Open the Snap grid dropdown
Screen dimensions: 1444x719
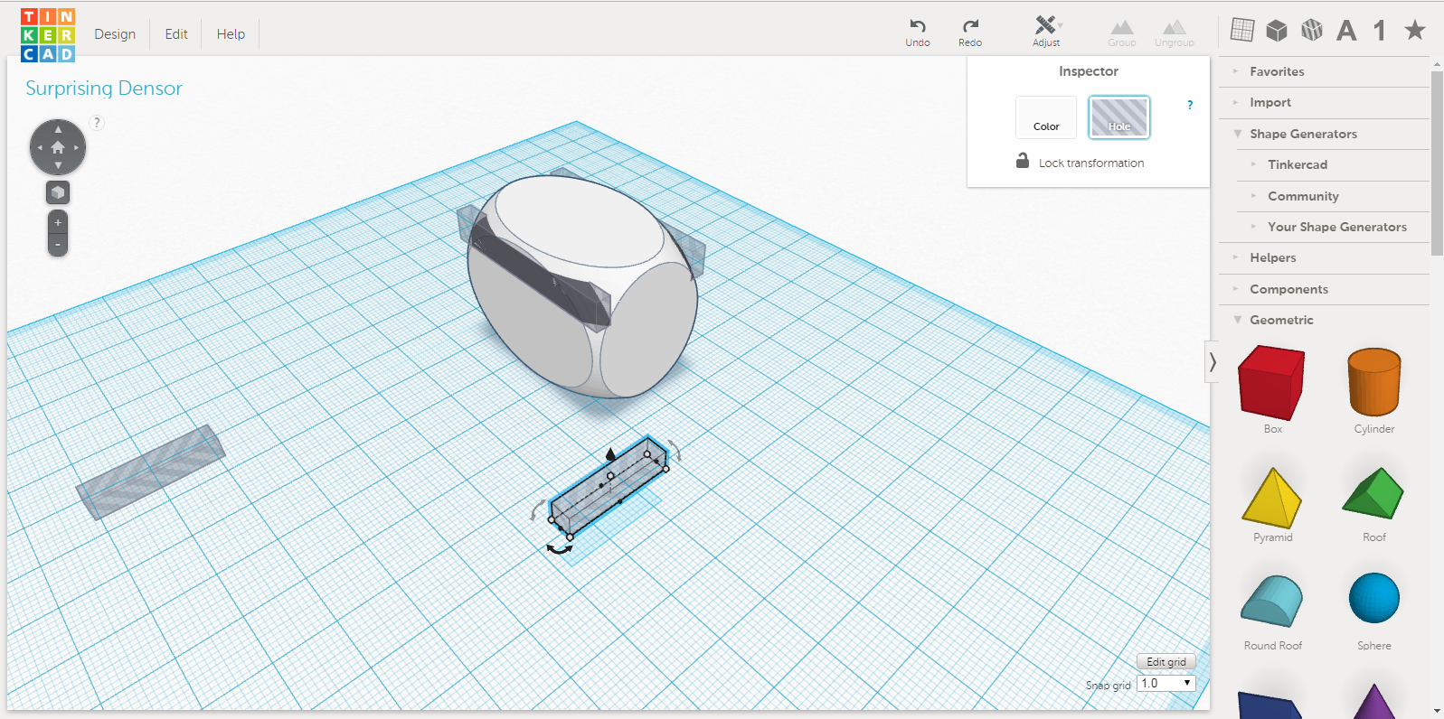[1166, 684]
